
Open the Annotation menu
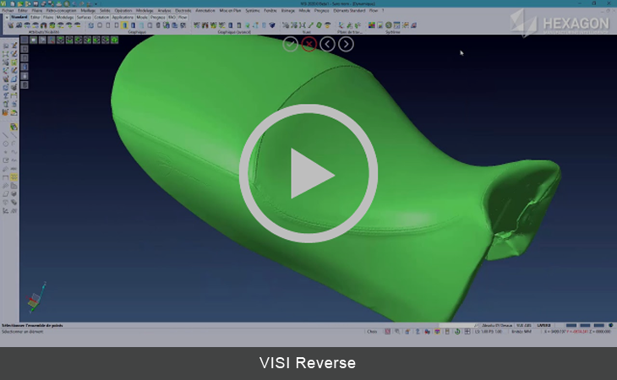pos(205,11)
